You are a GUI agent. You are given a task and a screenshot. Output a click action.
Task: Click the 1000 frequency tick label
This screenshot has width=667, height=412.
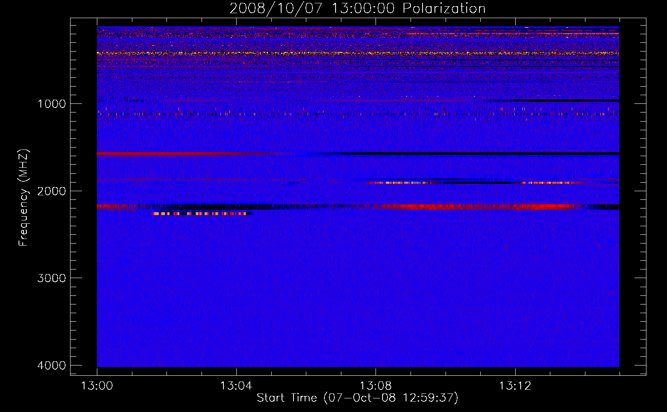coord(52,103)
